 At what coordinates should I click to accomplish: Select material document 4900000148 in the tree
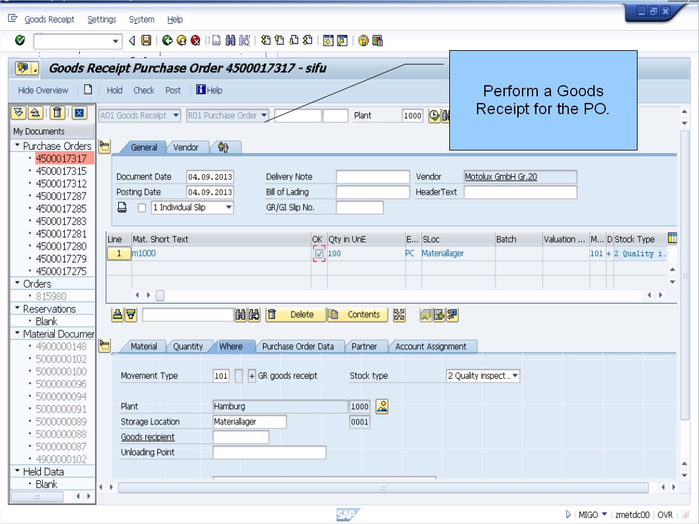(x=61, y=346)
